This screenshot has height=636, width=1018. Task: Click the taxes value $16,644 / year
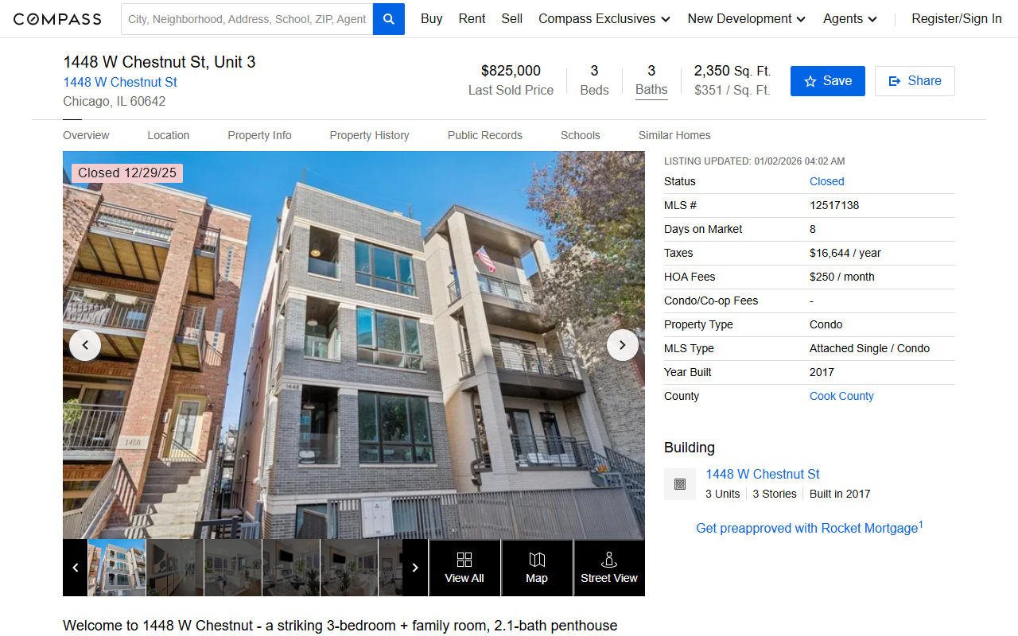(x=845, y=253)
